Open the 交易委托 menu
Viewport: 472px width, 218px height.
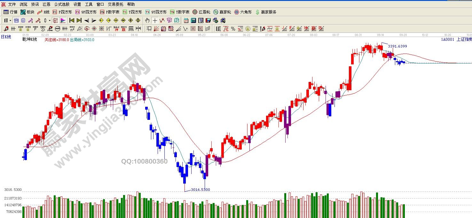[x=115, y=4]
